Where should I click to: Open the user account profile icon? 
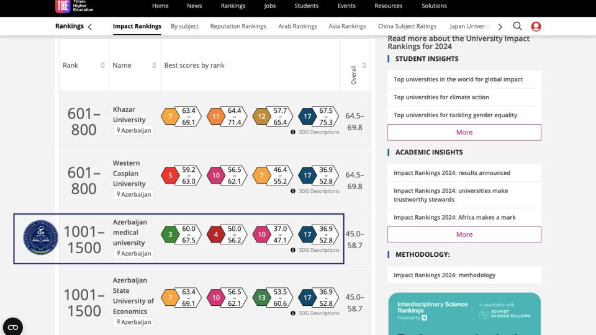point(536,26)
